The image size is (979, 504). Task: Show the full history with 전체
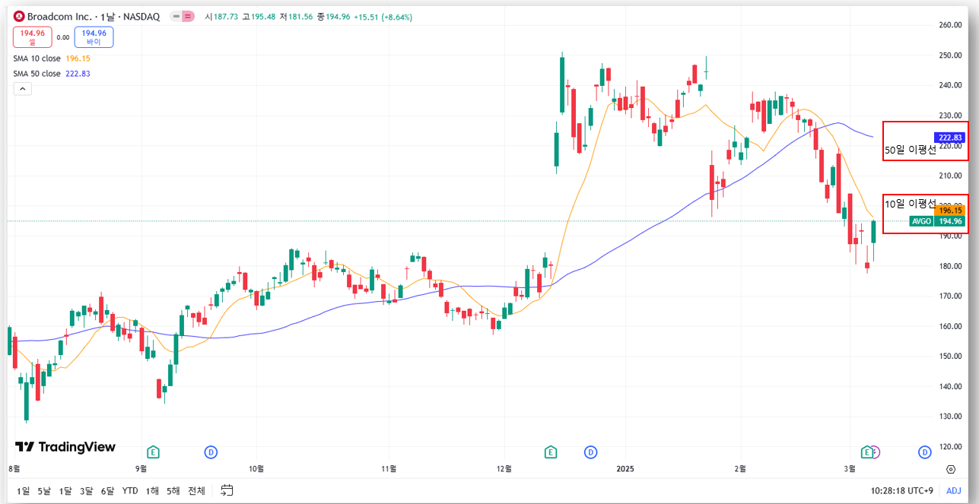(196, 491)
